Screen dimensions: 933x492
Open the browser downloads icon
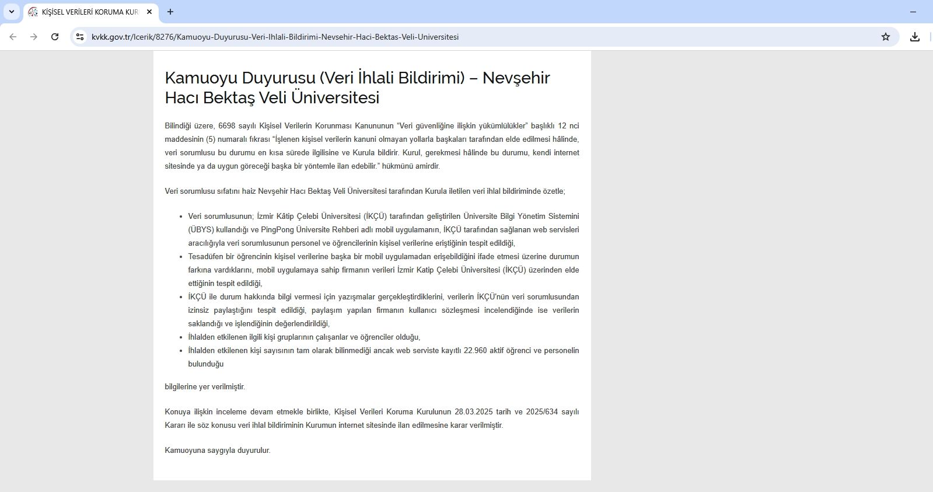(914, 37)
